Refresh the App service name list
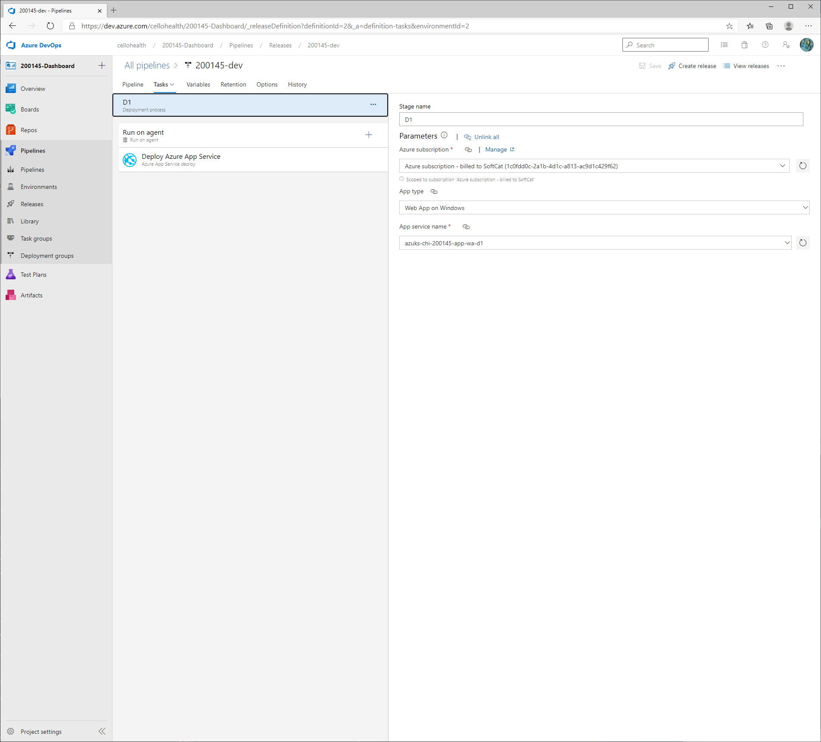The width and height of the screenshot is (821, 742). point(802,242)
